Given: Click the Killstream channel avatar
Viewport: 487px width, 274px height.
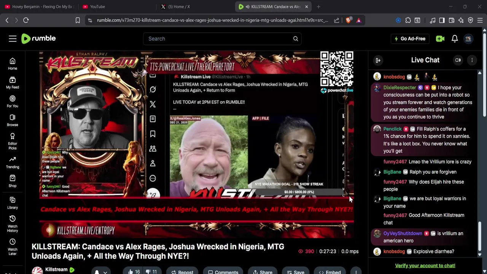Looking at the screenshot, I should (37, 271).
